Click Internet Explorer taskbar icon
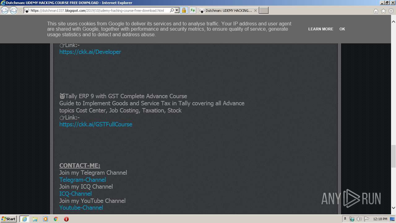This screenshot has height=223, width=396. point(24,219)
